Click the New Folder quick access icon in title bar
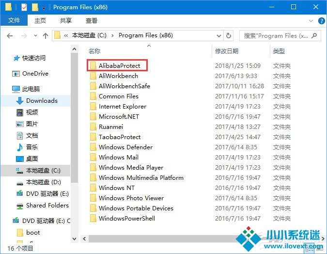 tap(35, 7)
